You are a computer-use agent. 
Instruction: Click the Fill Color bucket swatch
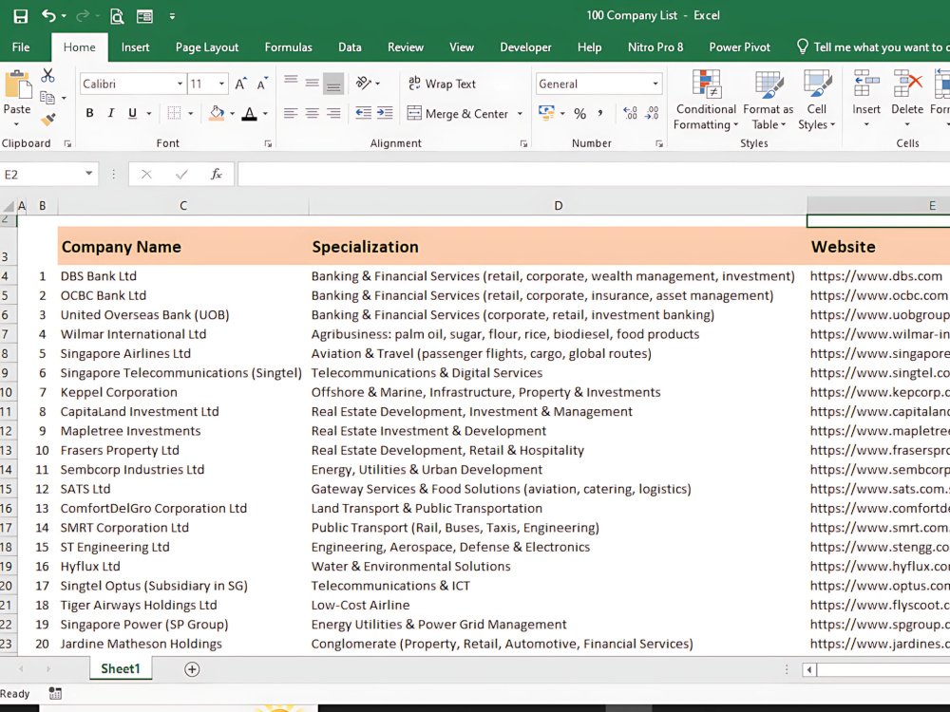coord(217,113)
